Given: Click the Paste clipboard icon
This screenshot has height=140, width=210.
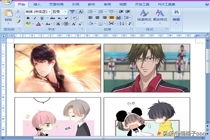Looking at the screenshot, I should pos(8,16).
